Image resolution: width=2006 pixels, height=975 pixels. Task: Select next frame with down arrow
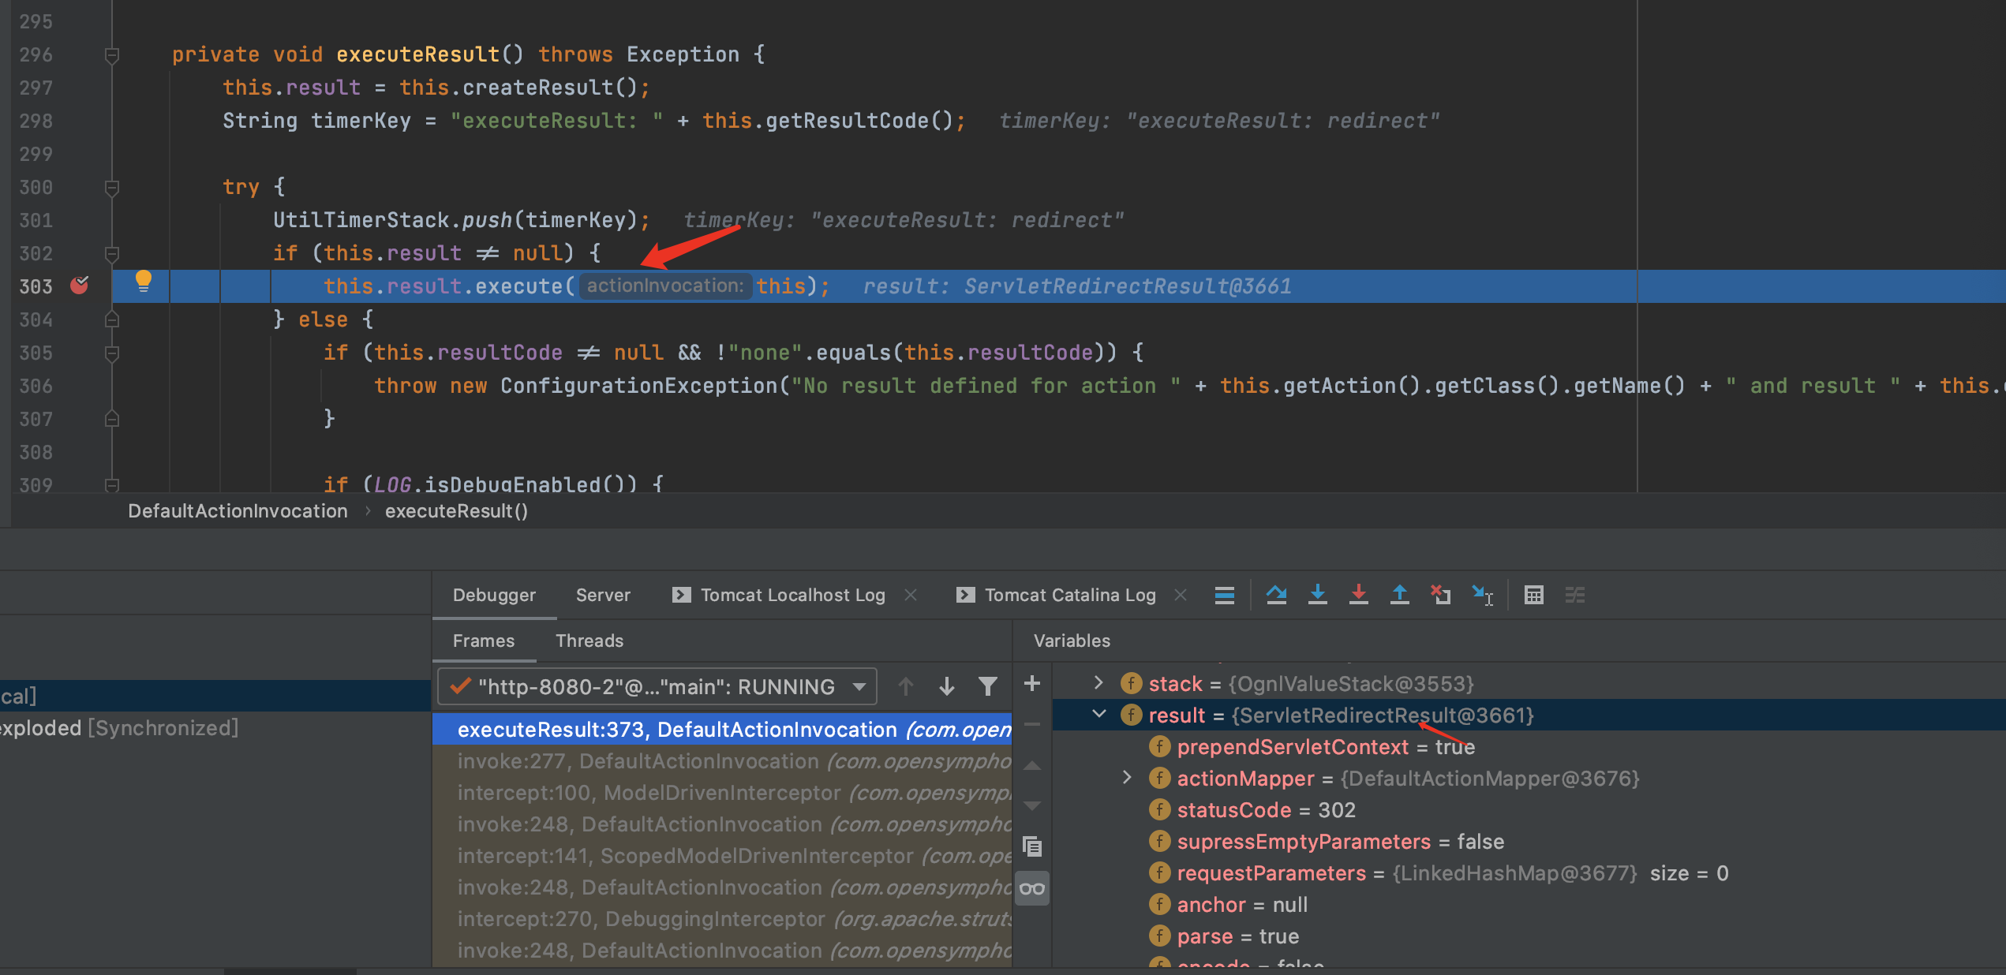pos(946,686)
